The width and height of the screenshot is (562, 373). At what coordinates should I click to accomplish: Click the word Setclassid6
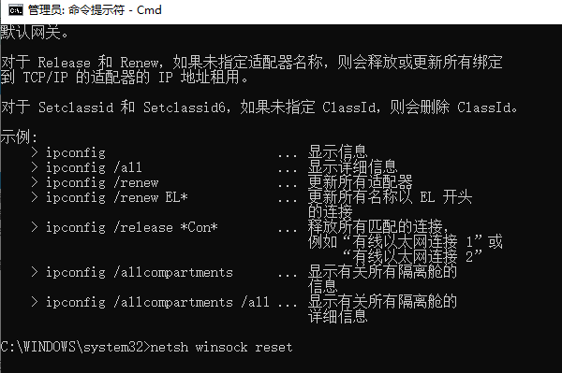(x=185, y=108)
